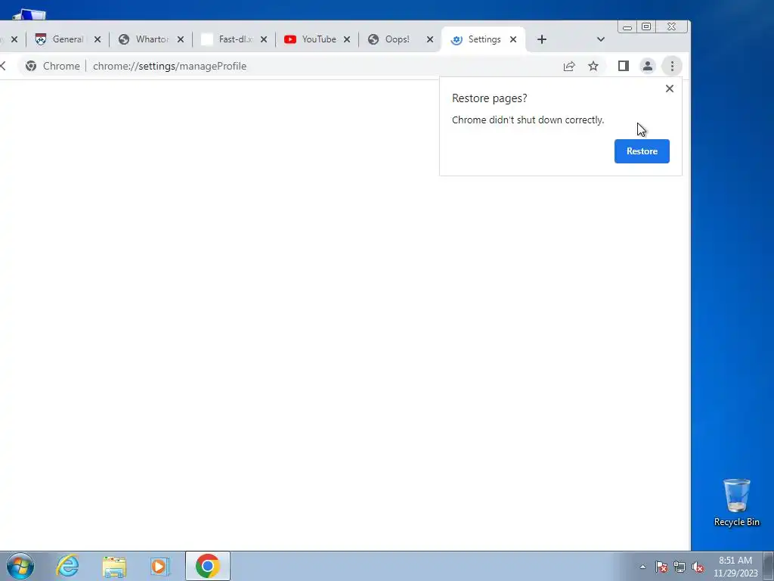Click the Show desktop button

pos(769,566)
